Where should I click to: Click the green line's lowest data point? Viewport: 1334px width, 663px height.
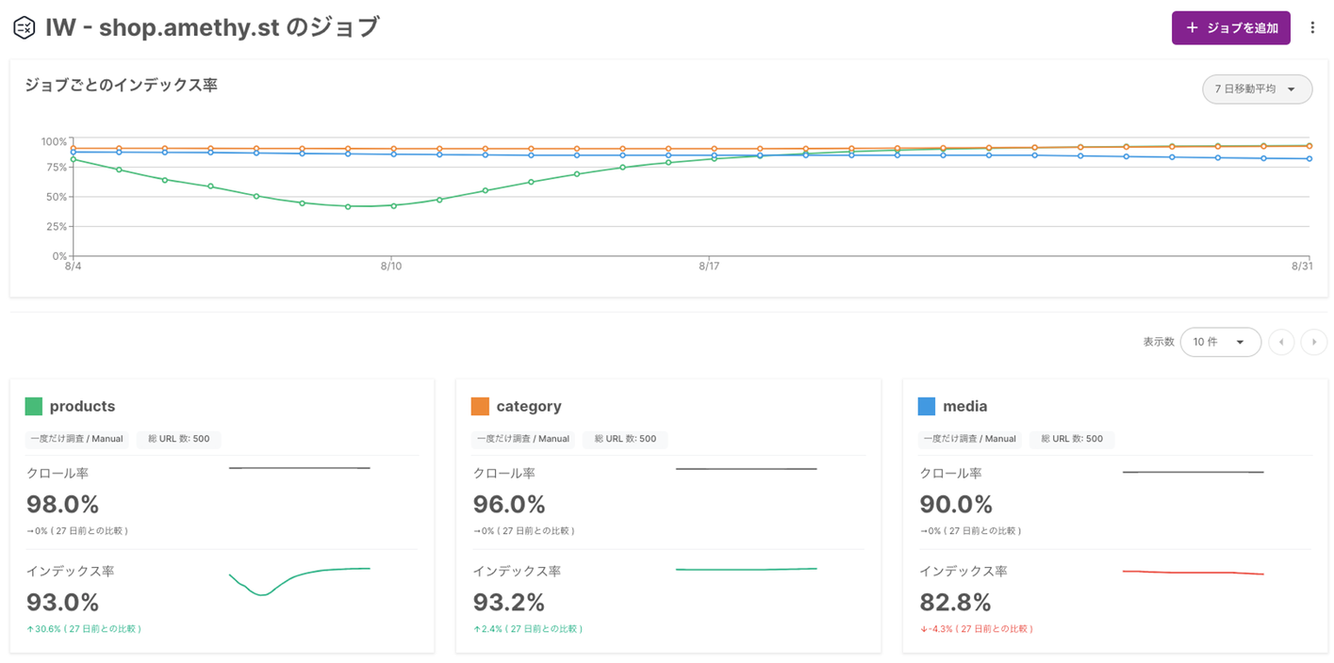coord(348,206)
